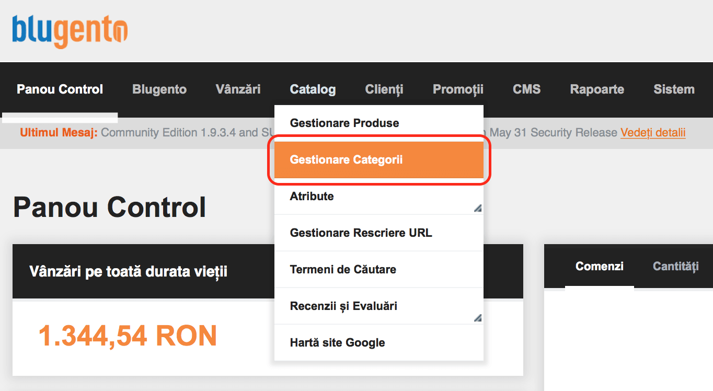713x391 pixels.
Task: Open the CMS menu
Action: pyautogui.click(x=526, y=89)
